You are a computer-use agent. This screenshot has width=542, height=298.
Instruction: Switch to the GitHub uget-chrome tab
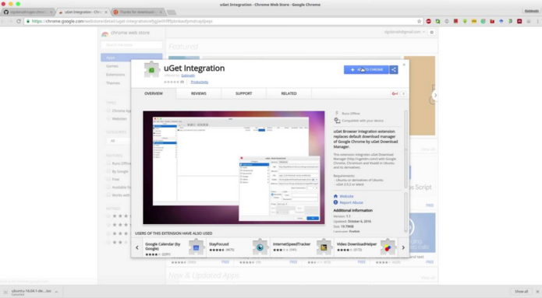(27, 12)
